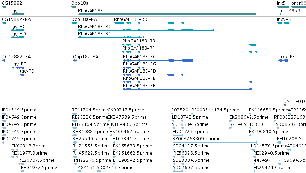Select the RhoGAP18B-RB transcript label
The height and width of the screenshot is (173, 306).
[138, 41]
